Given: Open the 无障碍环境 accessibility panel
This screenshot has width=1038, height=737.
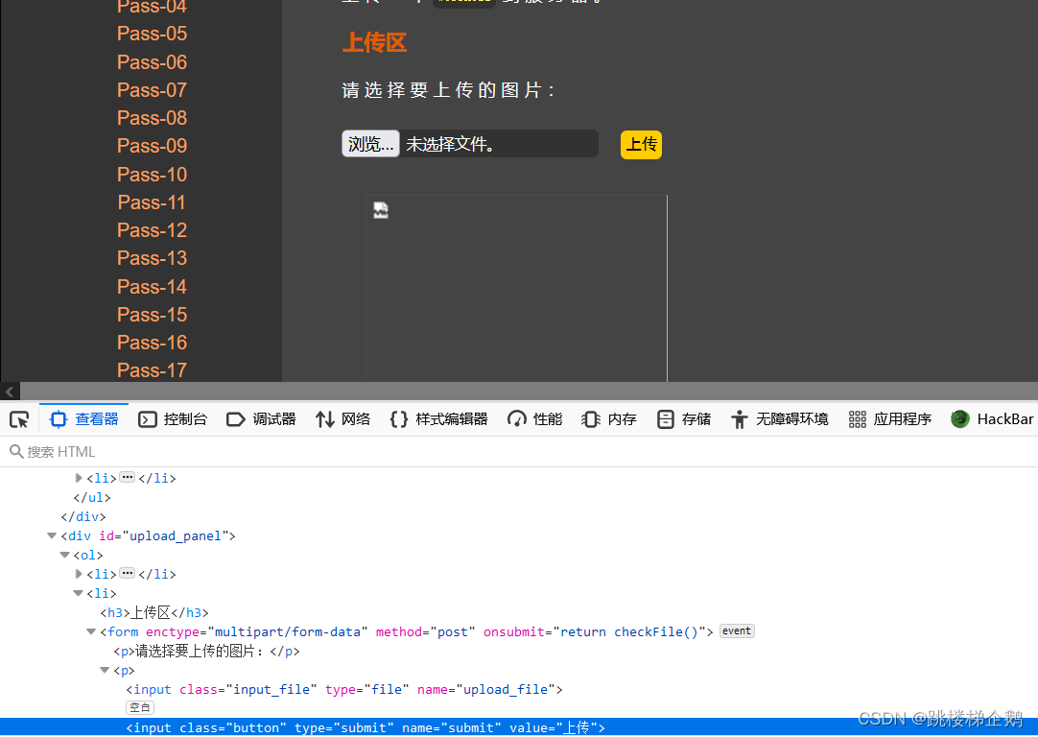Looking at the screenshot, I should 779,419.
